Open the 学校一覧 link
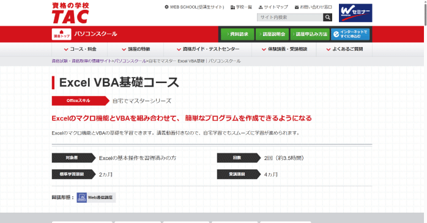The width and height of the screenshot is (427, 223). (243, 7)
